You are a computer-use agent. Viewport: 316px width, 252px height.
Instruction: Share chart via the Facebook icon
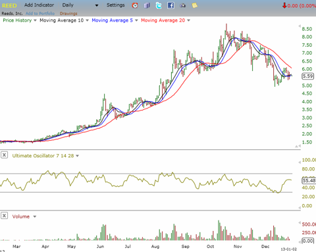click(x=171, y=5)
